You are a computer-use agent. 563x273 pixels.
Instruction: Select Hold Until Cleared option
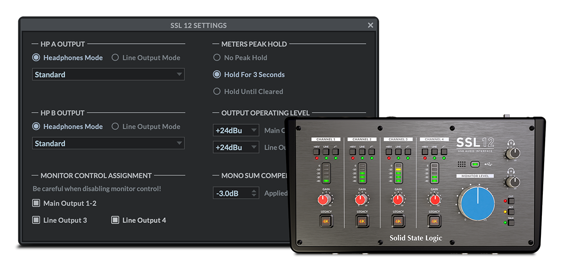coord(217,91)
